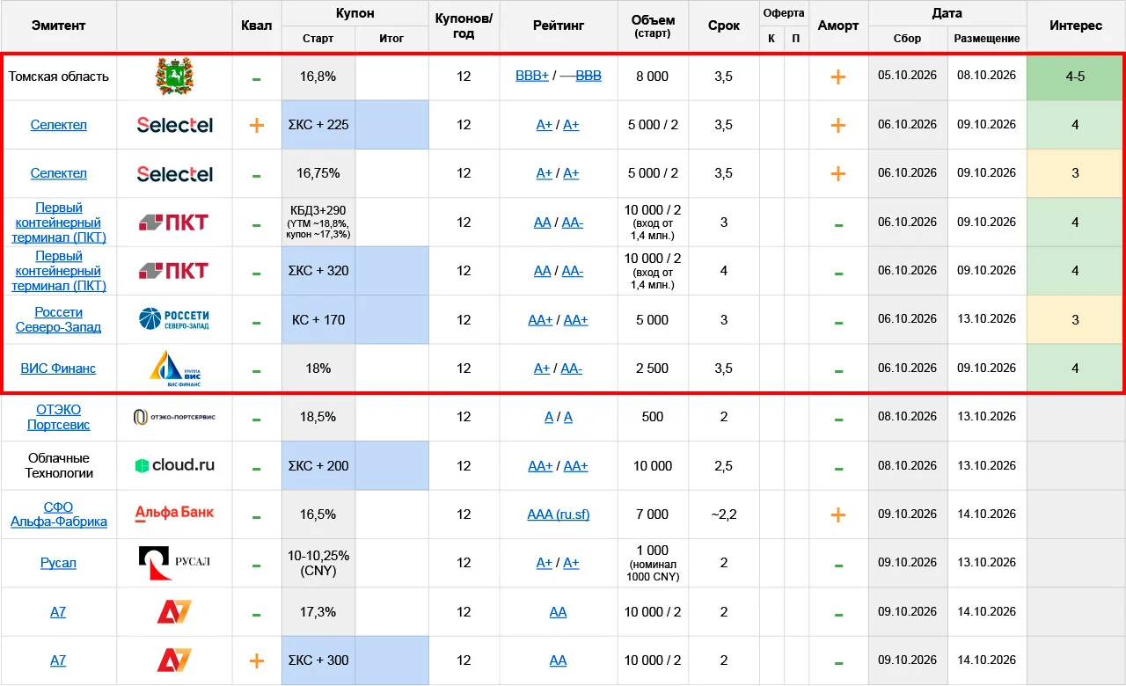Click the ОТЭКО-Портсервис logo

174,417
